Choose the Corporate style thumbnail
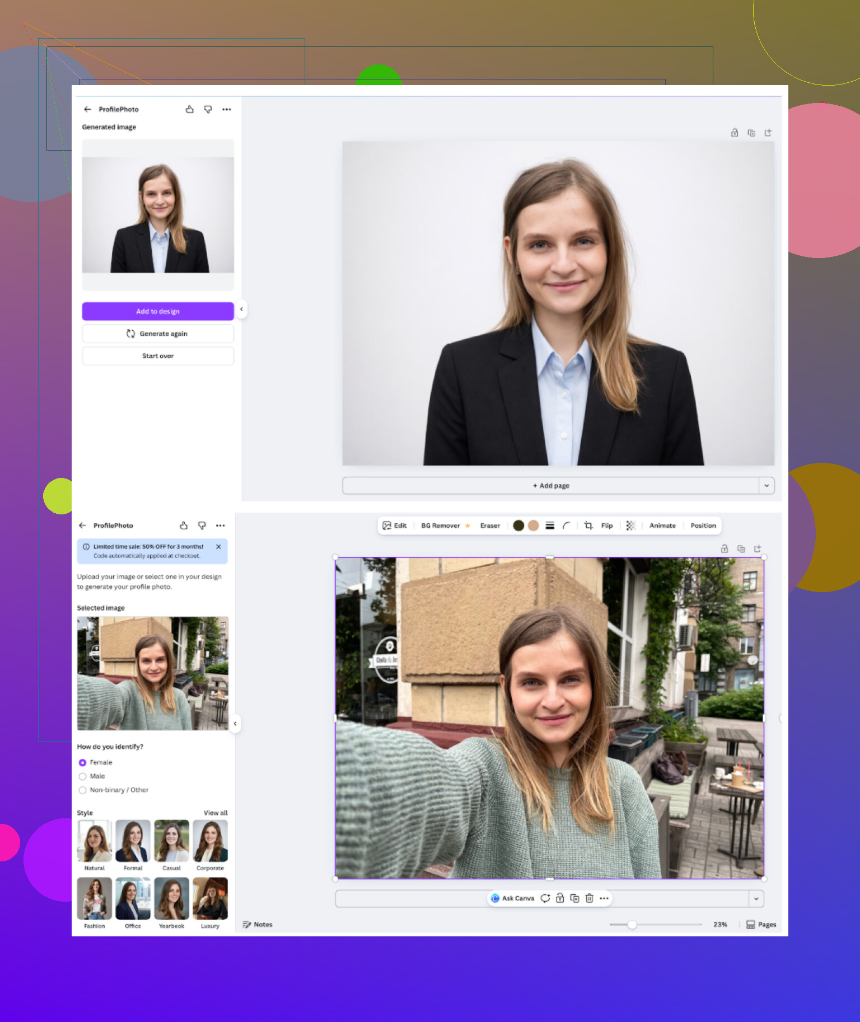 click(210, 841)
